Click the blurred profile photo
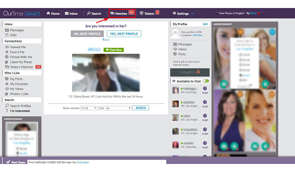This screenshot has height=172, width=295. tap(106, 73)
